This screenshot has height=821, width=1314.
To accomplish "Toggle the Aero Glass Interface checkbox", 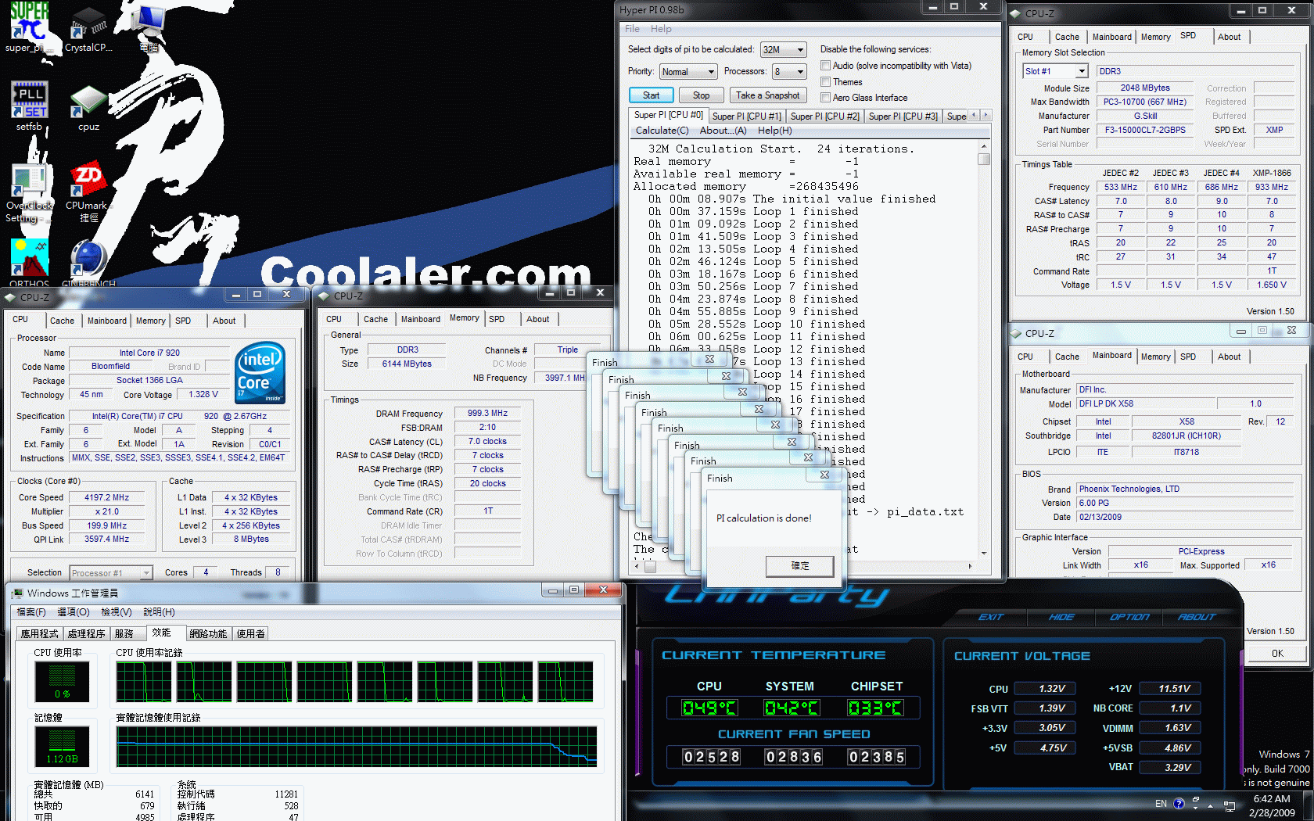I will click(x=825, y=97).
